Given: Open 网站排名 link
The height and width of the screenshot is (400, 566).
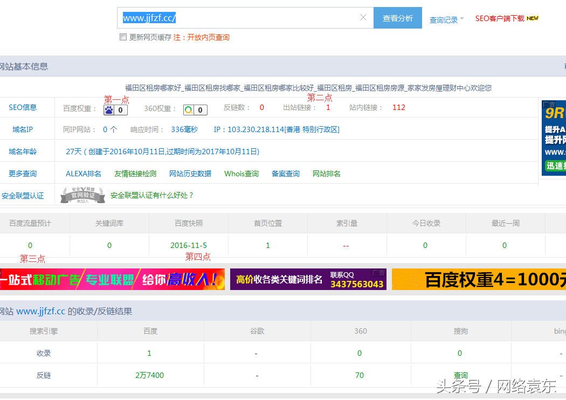Looking at the screenshot, I should 326,174.
